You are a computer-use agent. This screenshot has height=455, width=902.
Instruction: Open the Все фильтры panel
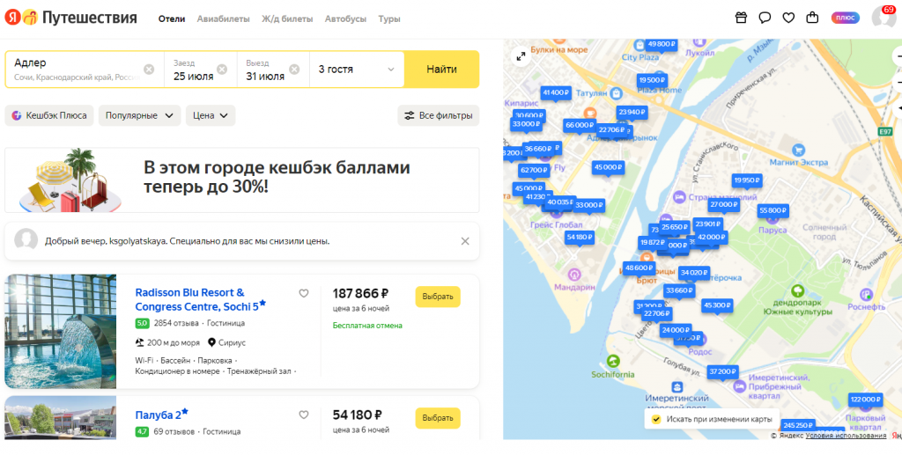point(439,115)
